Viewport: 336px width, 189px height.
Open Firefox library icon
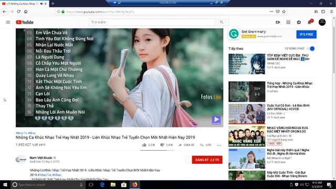[316, 12]
